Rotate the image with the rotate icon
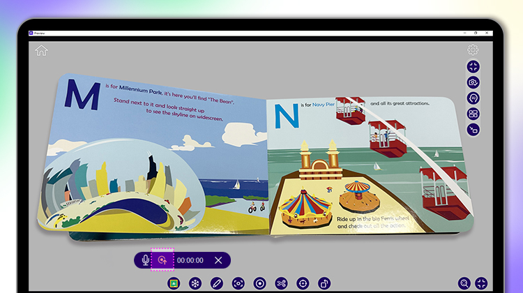 tap(324, 284)
